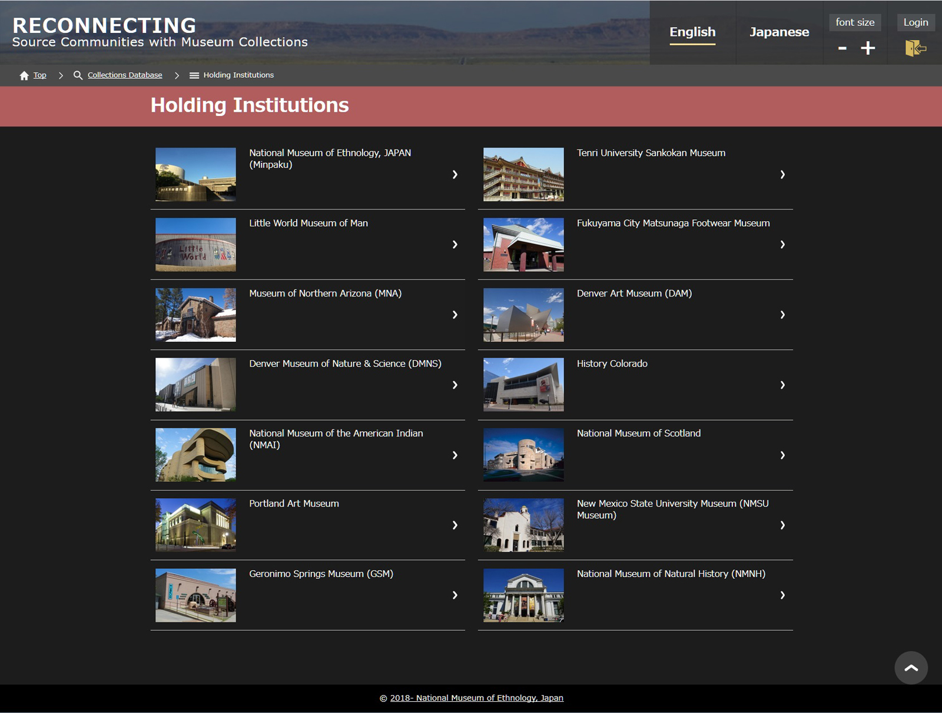Open History Colorado entry

[x=635, y=385]
